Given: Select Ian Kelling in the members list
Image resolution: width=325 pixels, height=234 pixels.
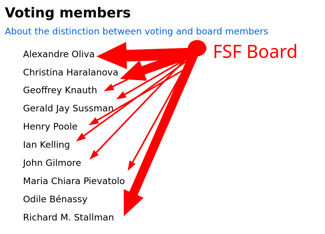Looking at the screenshot, I should coord(46,145).
